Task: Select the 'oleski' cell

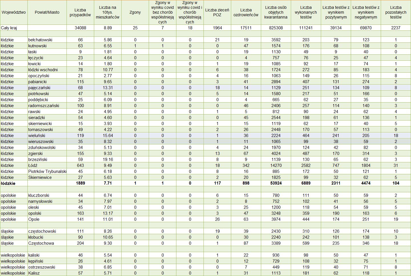Action: [x=47, y=207]
